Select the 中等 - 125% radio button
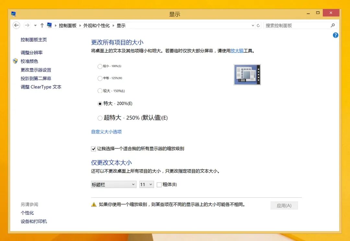 [100, 78]
